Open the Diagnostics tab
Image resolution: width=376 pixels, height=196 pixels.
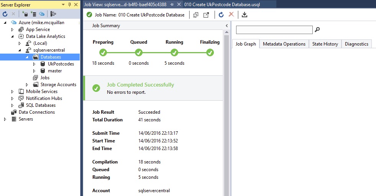[356, 44]
